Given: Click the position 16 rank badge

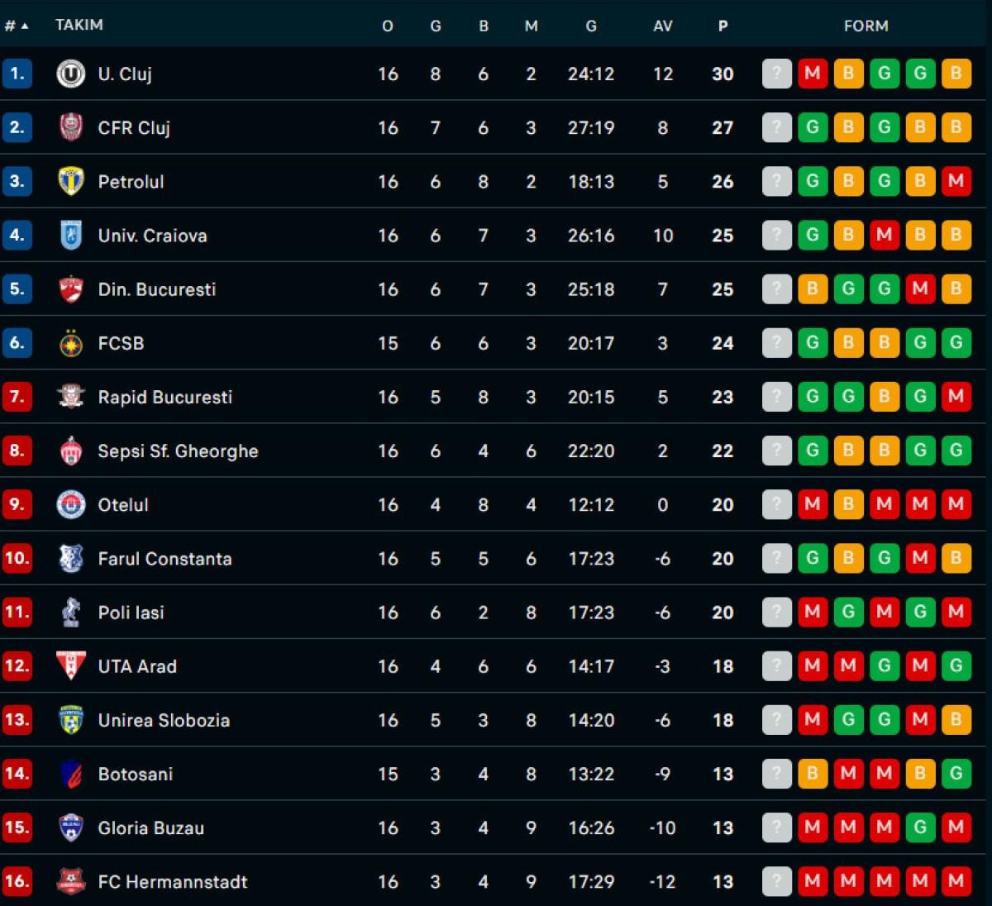Looking at the screenshot, I should (17, 882).
